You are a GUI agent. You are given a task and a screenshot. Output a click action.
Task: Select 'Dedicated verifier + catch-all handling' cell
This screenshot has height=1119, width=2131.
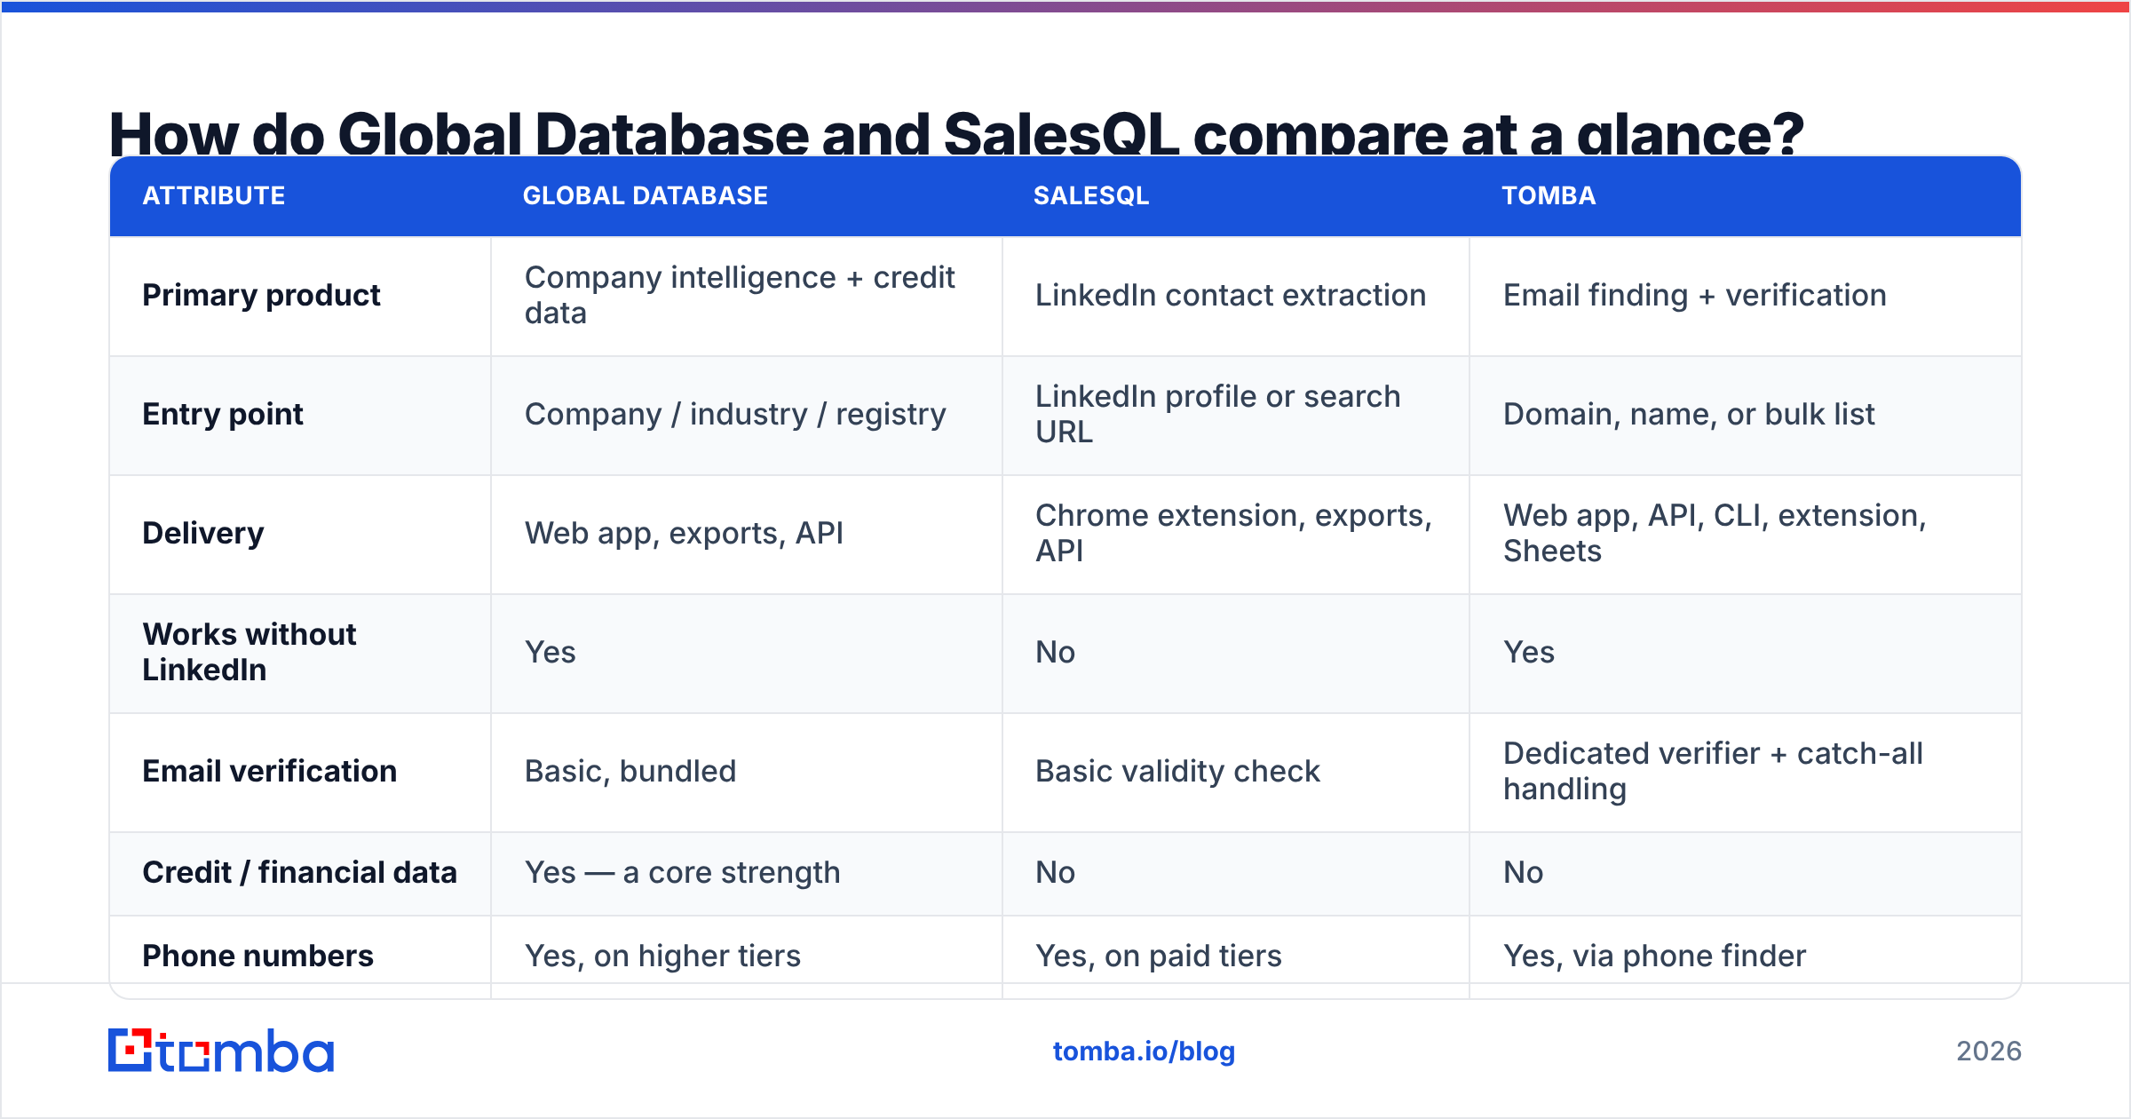[x=1713, y=771]
